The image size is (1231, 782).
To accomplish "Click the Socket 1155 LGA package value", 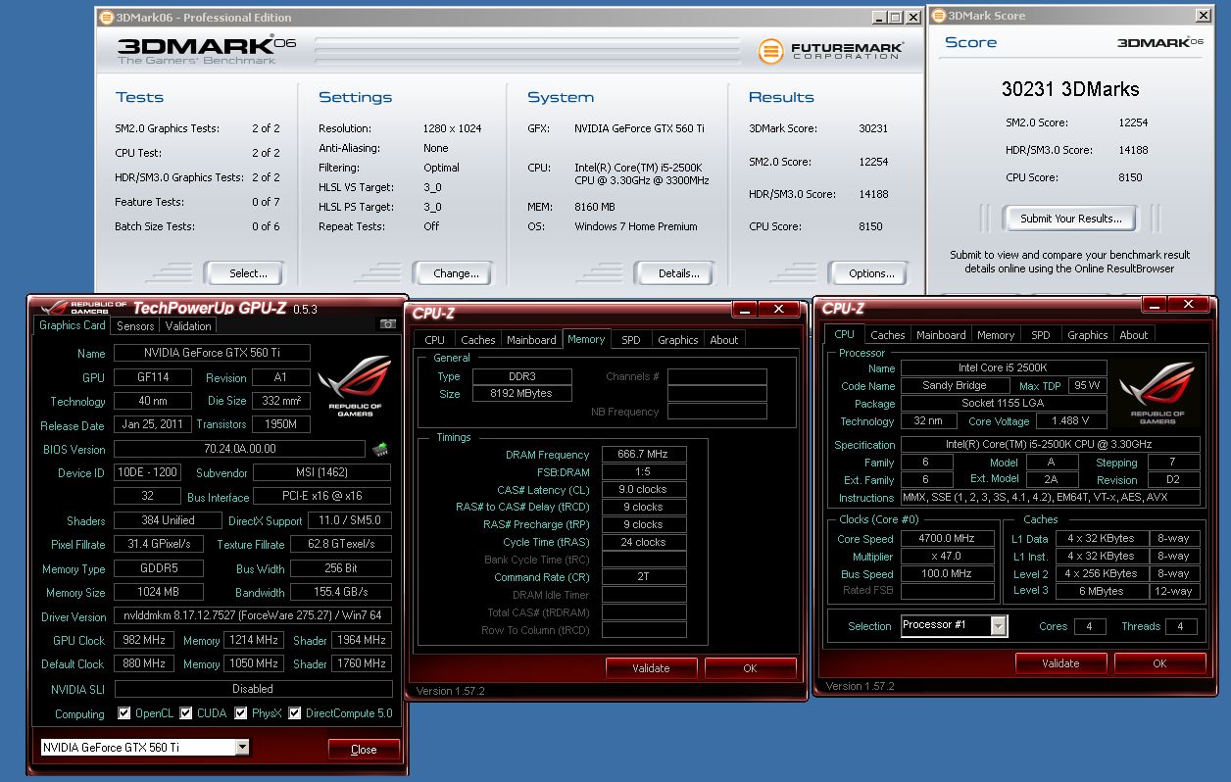I will pos(1004,404).
